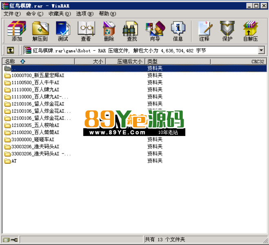Open the 文件(F) menu
This screenshot has width=269, height=245.
coord(12,14)
